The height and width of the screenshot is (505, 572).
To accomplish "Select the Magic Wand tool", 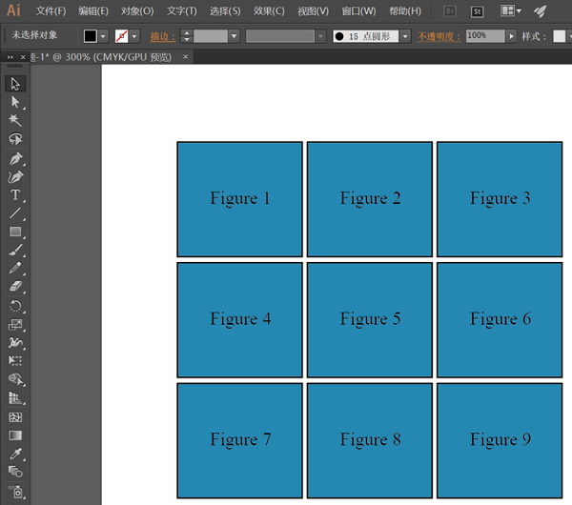I will coord(15,120).
